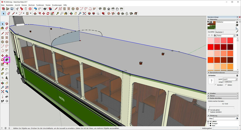
Task: Select the Follow Me tool
Action: [7, 60]
